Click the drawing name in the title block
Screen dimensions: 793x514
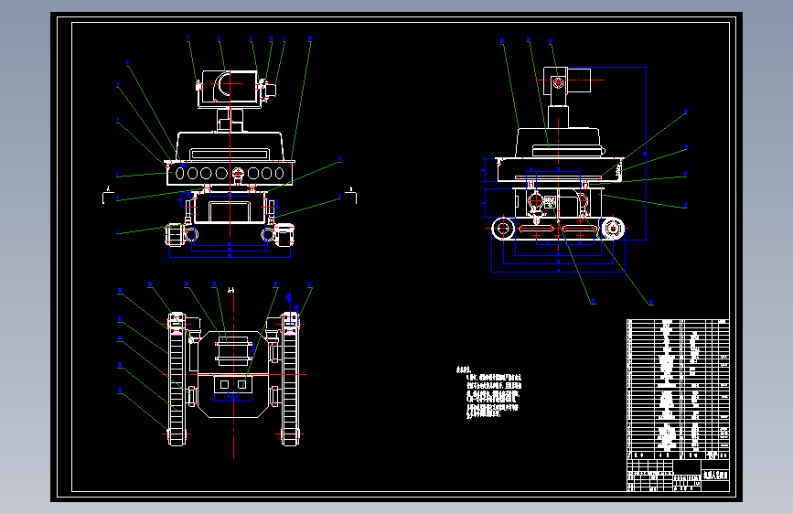715,475
